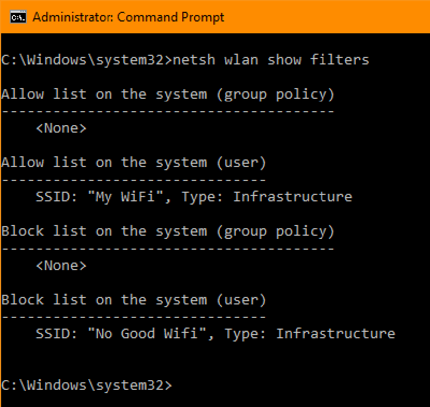This screenshot has height=407, width=430.
Task: Click "Type: Infrastructure" on the No Good Wifi line
Action: click(x=310, y=334)
